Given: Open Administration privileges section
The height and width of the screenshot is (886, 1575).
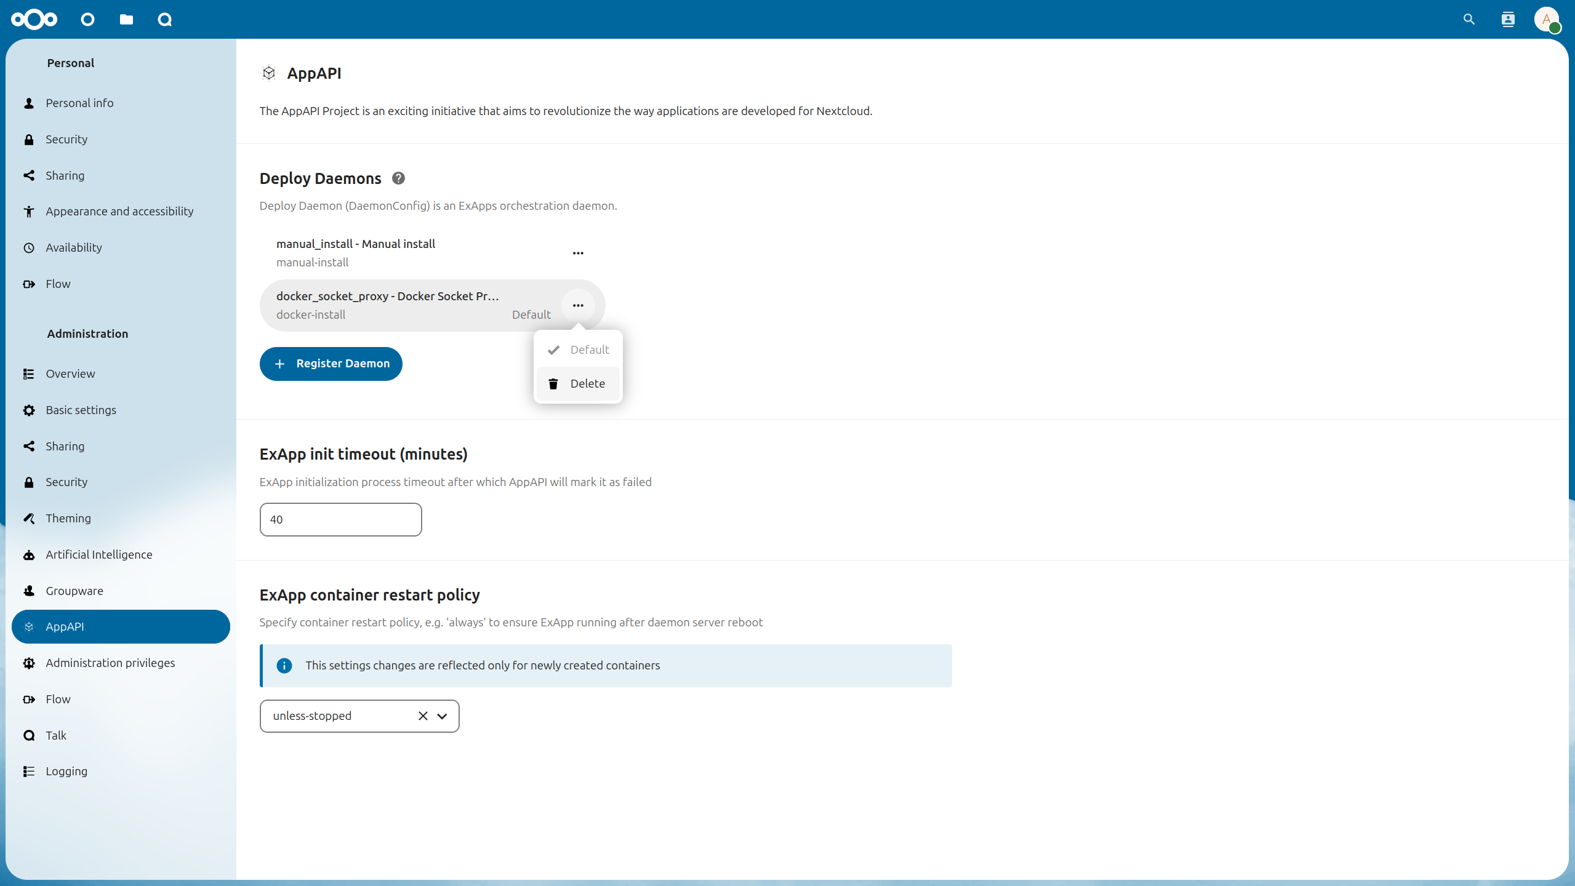Looking at the screenshot, I should tap(110, 663).
